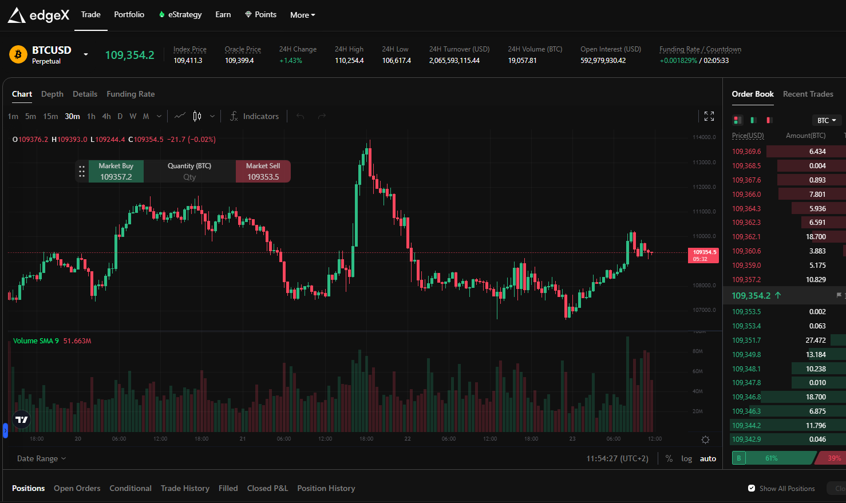Expand the Date Range dropdown
Viewport: 846px width, 503px height.
(x=41, y=458)
